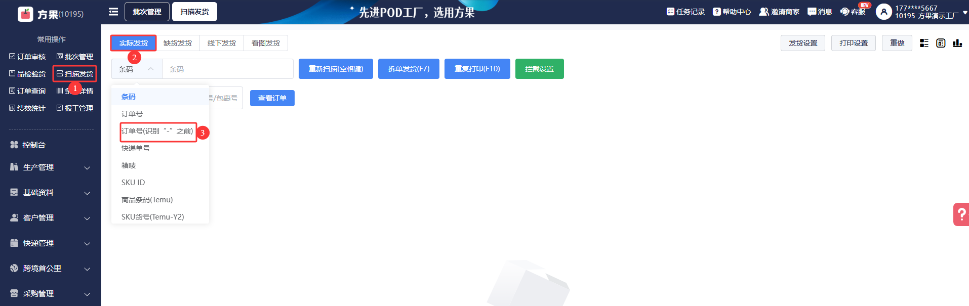The image size is (969, 306).
Task: Open 发货设置 button
Action: pyautogui.click(x=803, y=43)
